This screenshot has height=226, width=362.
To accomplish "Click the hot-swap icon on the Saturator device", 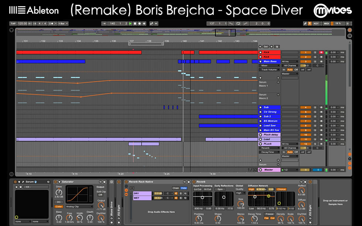I will pos(100,182).
